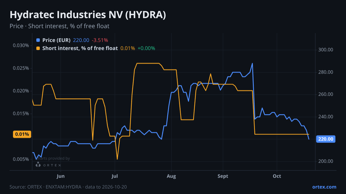This screenshot has height=194, width=346.
Task: Click the -3.51% price change value
Action: (x=100, y=40)
